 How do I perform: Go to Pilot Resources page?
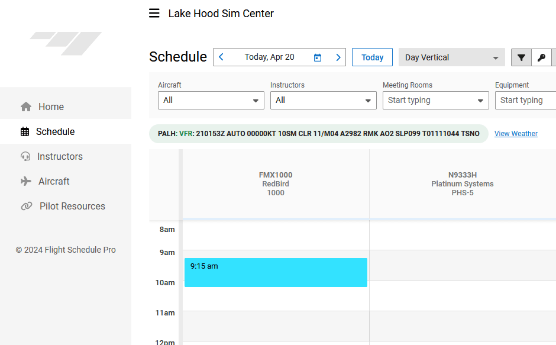(72, 206)
